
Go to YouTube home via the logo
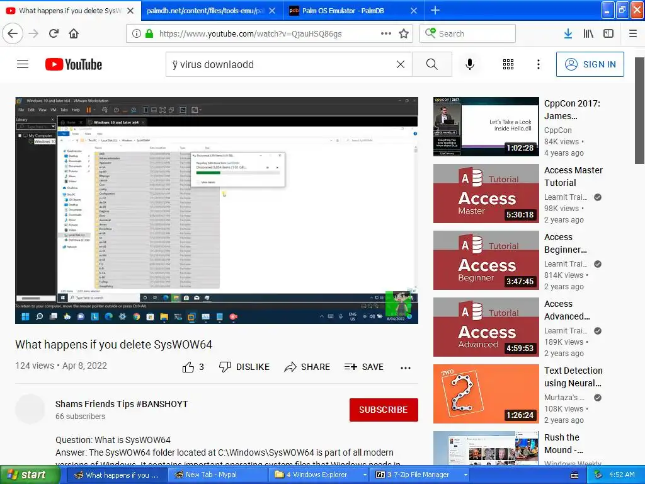click(74, 64)
